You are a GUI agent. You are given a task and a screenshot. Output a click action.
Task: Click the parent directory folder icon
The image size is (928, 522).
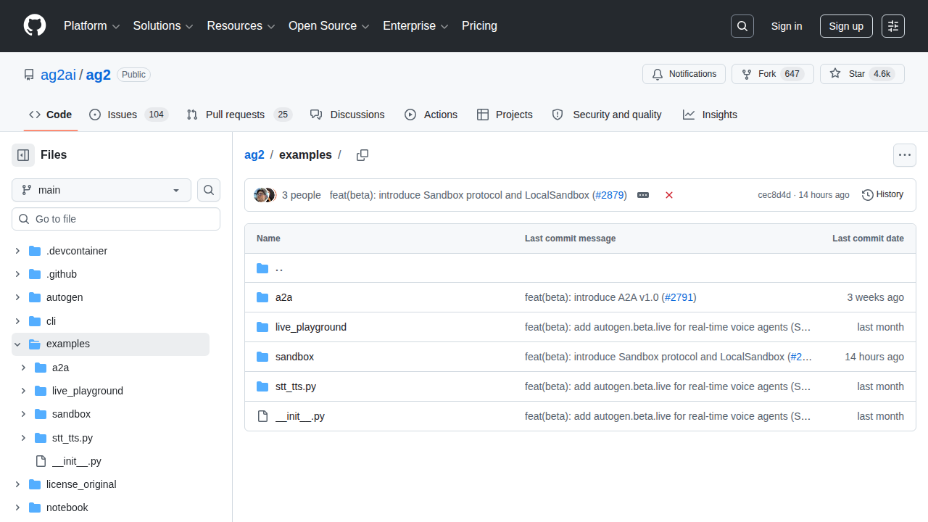pos(262,268)
